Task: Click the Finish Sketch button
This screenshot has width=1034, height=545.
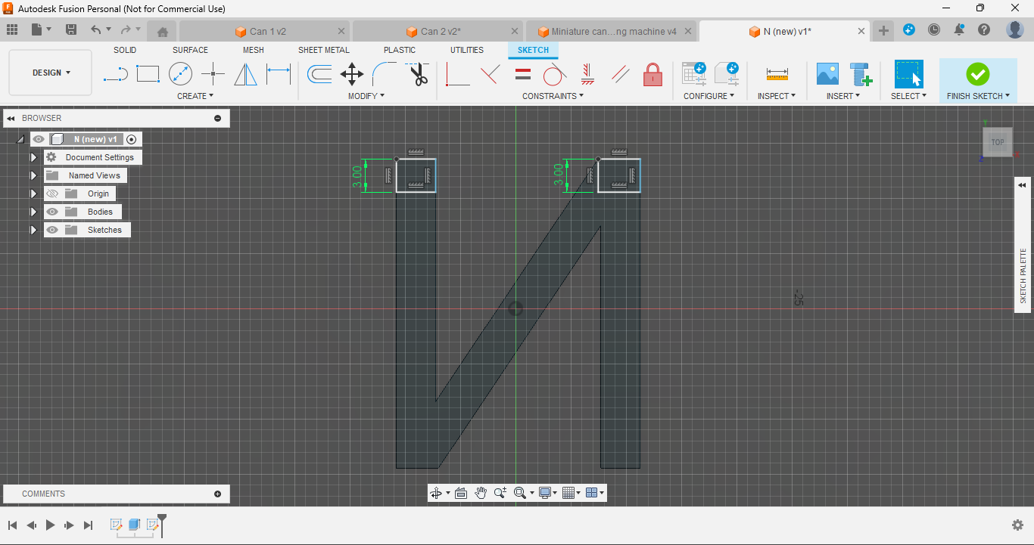Action: click(977, 74)
